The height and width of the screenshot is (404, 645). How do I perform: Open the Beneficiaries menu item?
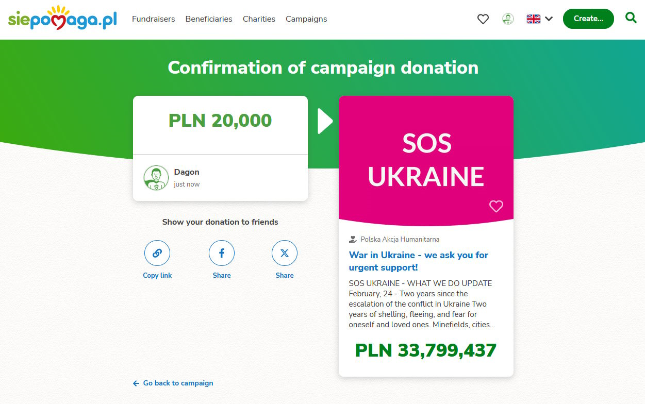point(209,19)
